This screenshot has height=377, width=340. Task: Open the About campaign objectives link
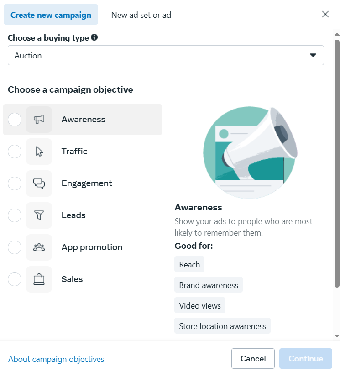(x=56, y=359)
